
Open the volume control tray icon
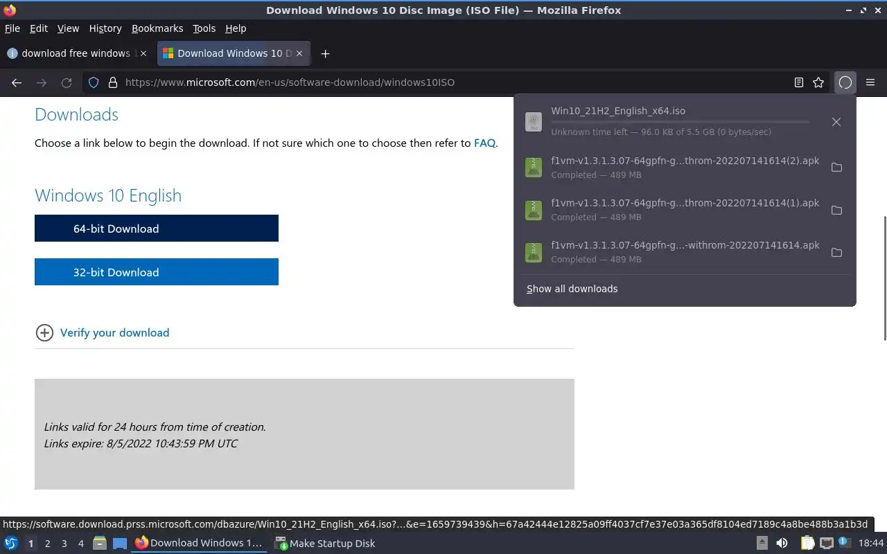782,544
